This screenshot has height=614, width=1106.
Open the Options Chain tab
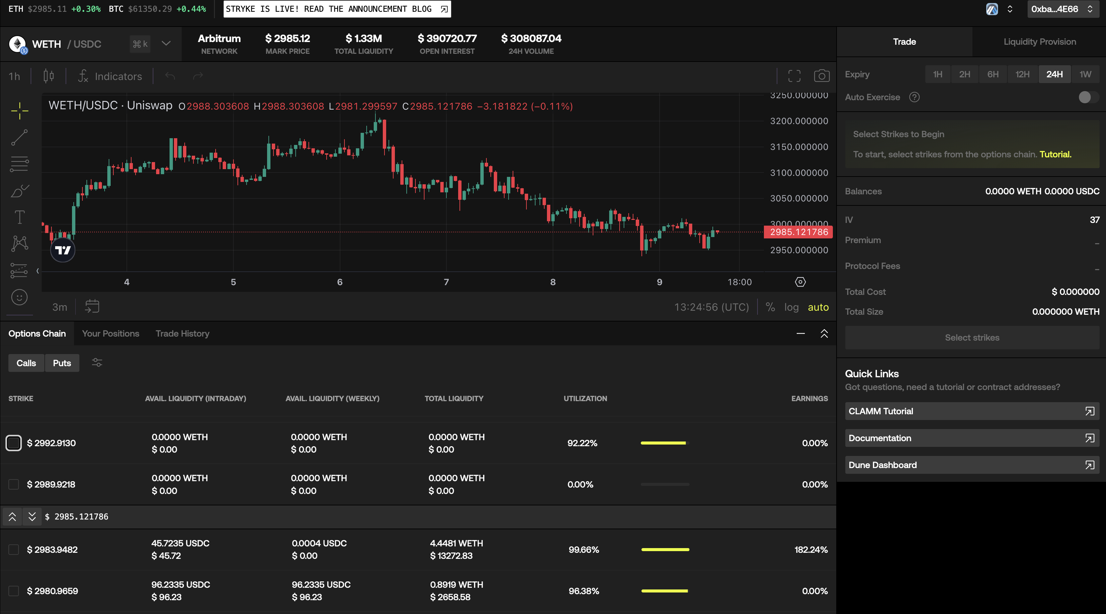tap(37, 333)
